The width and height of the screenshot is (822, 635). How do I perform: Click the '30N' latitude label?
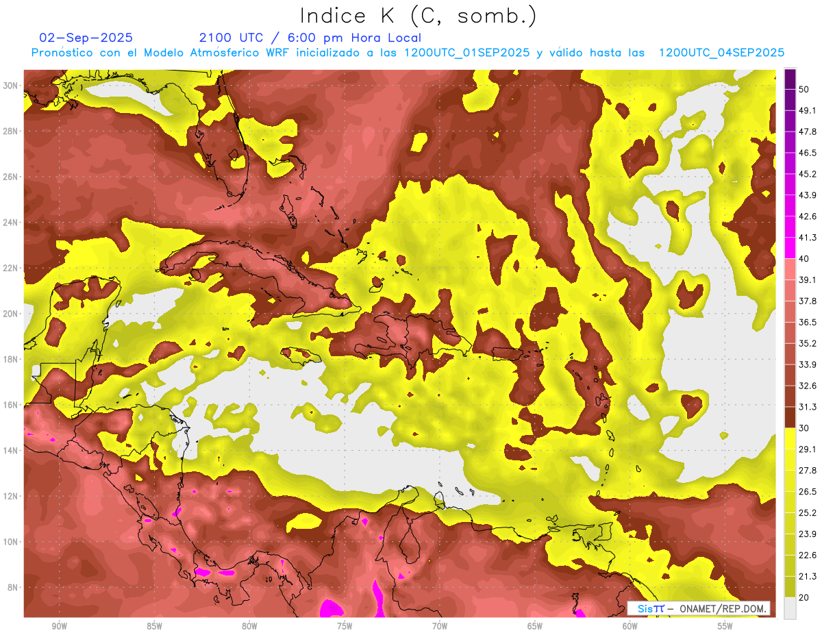point(10,86)
